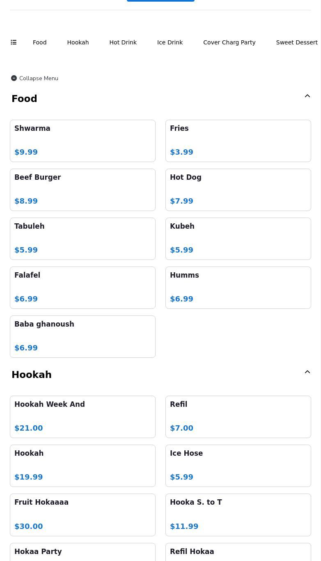Select the Fries menu item
This screenshot has width=321, height=561.
(x=238, y=141)
